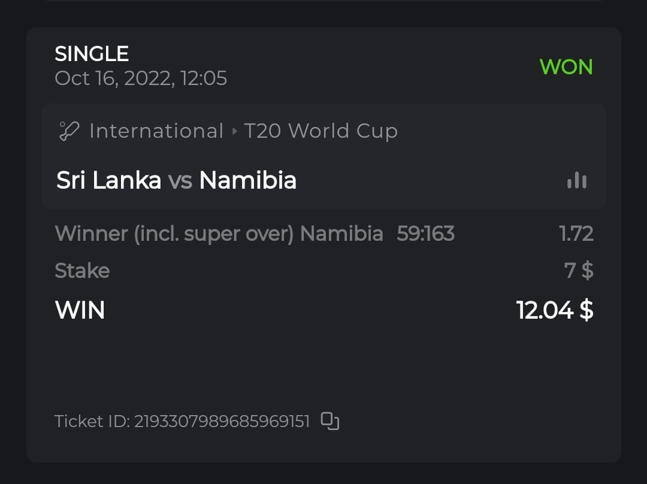Viewport: 647px width, 484px height.
Task: Click the 1.72 odds value
Action: (x=576, y=234)
